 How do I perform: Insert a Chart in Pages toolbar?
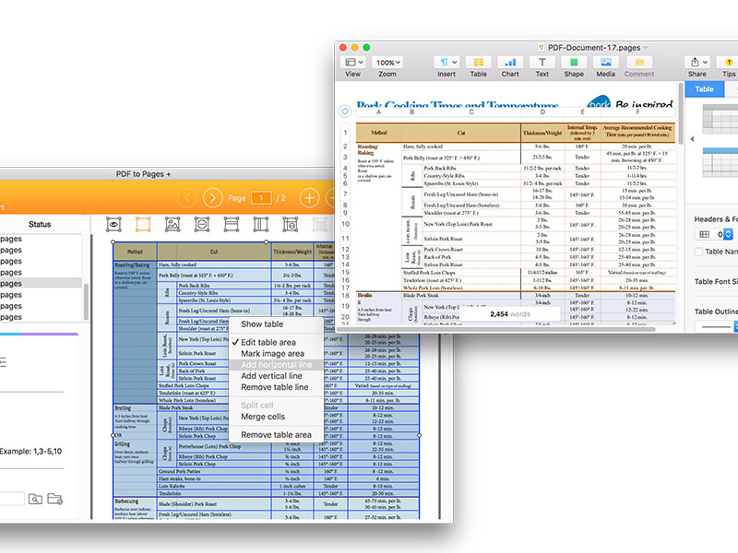point(510,62)
